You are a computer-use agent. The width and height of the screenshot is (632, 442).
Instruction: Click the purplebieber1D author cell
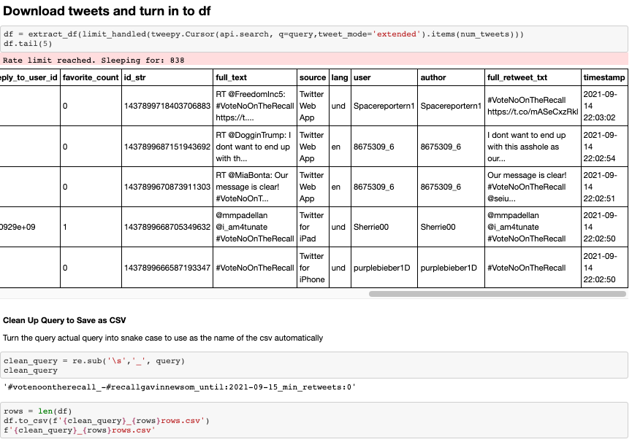click(x=451, y=268)
